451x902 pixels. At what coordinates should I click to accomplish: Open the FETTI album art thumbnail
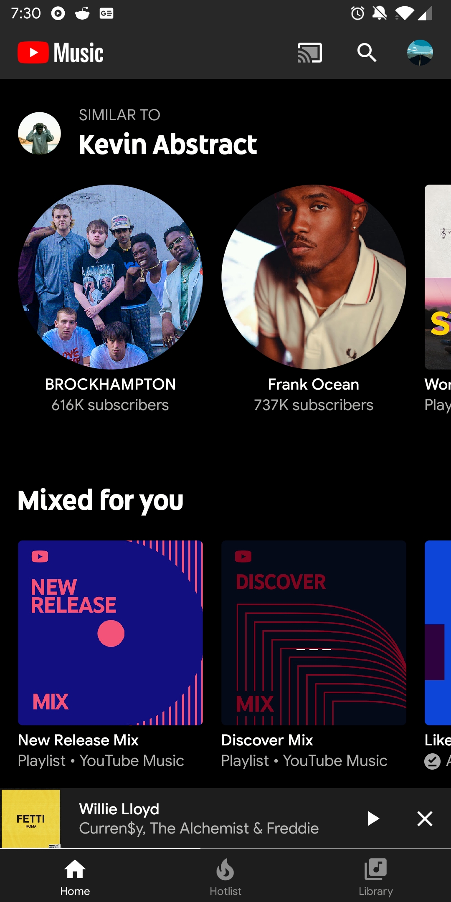click(x=31, y=818)
